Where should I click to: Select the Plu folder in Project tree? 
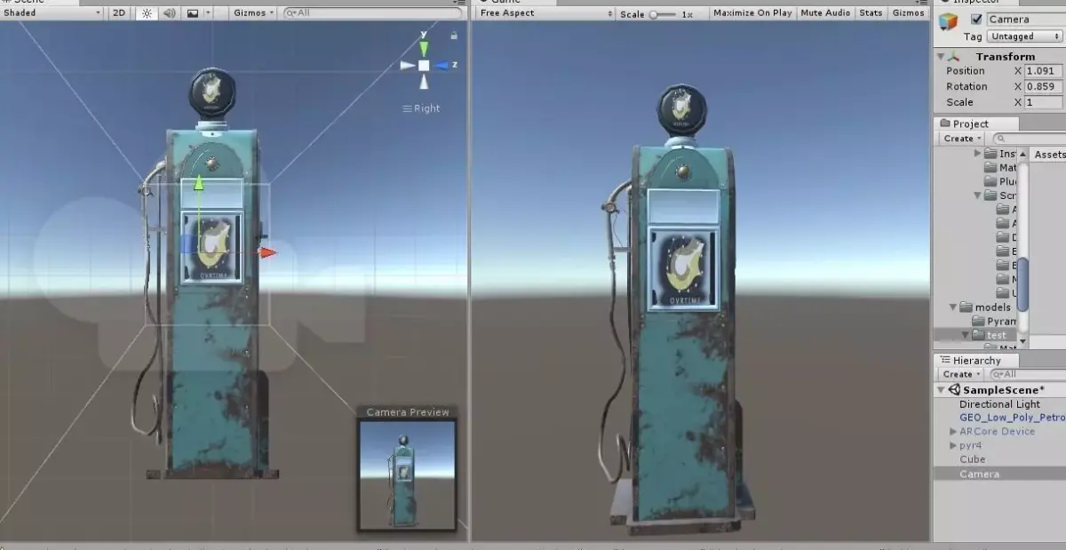[1000, 181]
